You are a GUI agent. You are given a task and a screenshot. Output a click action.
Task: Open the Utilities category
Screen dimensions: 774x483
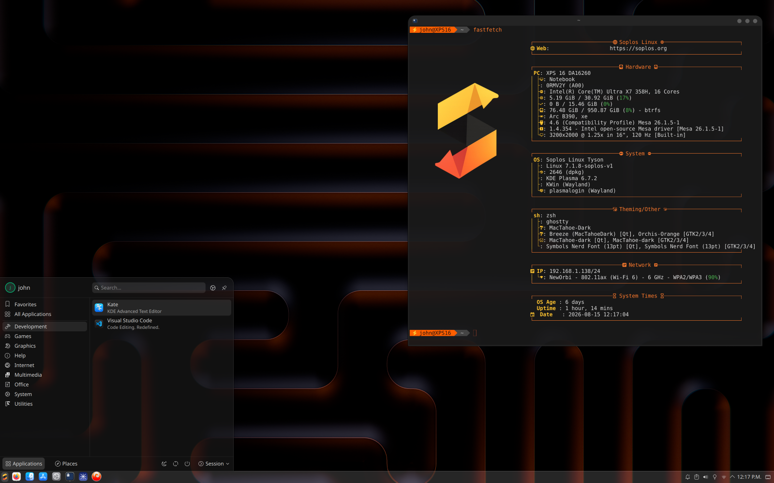(x=45, y=404)
